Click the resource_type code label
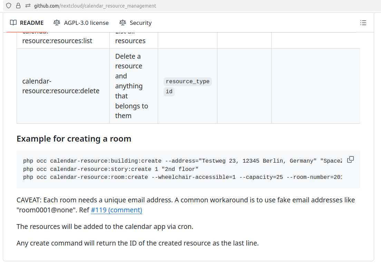This screenshot has width=381, height=269. (188, 81)
